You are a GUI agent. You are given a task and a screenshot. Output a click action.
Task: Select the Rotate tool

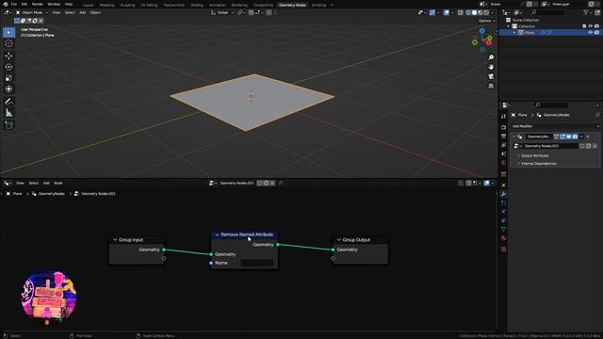coord(8,67)
